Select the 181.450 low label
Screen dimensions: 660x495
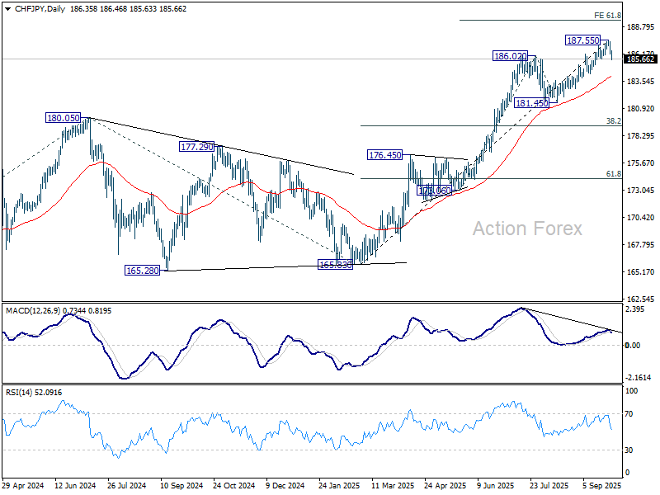(532, 102)
